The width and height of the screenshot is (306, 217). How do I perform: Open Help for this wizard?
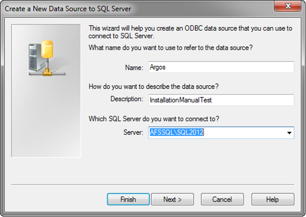(273, 200)
